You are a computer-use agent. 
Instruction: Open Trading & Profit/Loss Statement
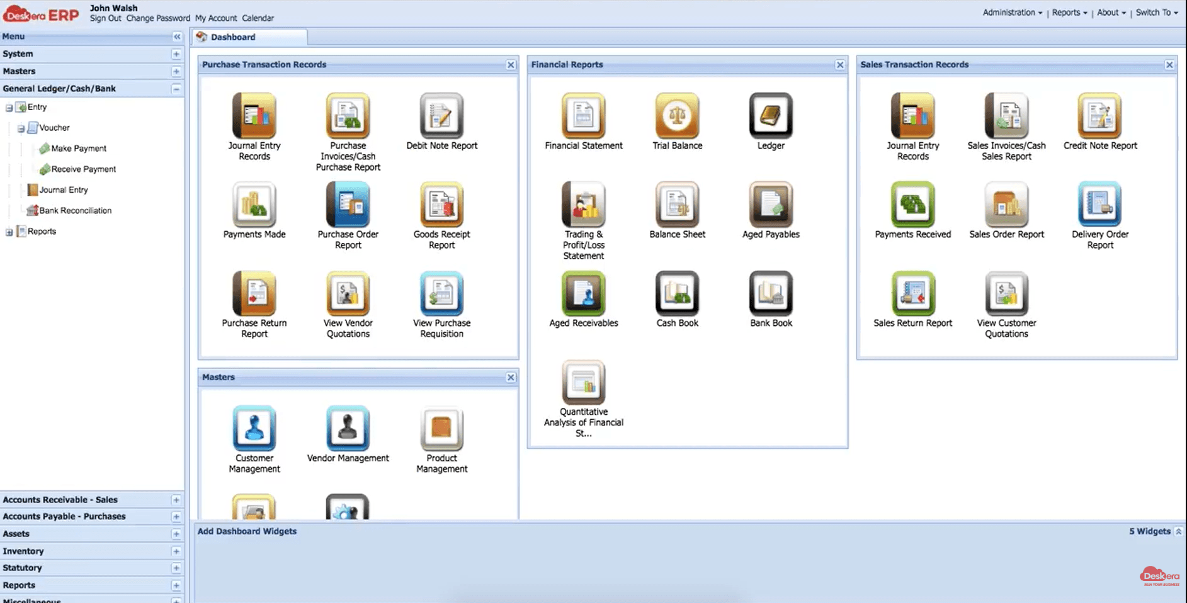click(x=584, y=205)
